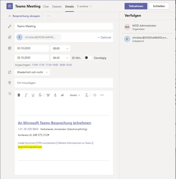Apply italic formatting

click(x=26, y=95)
